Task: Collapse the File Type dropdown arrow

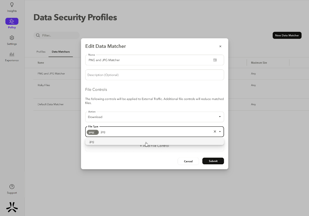Action: (220, 131)
